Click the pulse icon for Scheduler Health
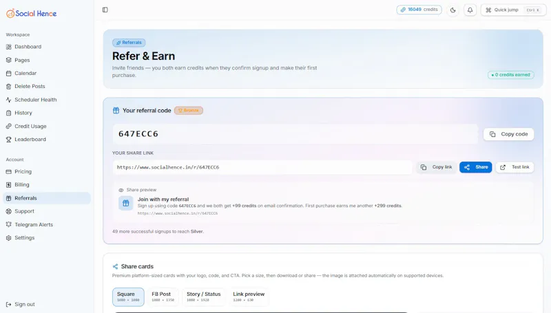 9,100
